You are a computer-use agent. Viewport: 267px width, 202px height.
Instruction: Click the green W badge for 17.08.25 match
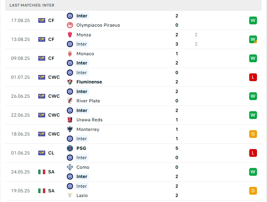tap(253, 20)
